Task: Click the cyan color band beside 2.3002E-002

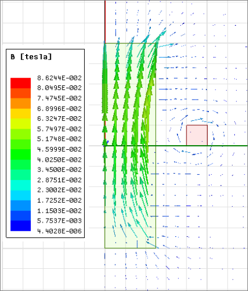Action: (x=20, y=185)
